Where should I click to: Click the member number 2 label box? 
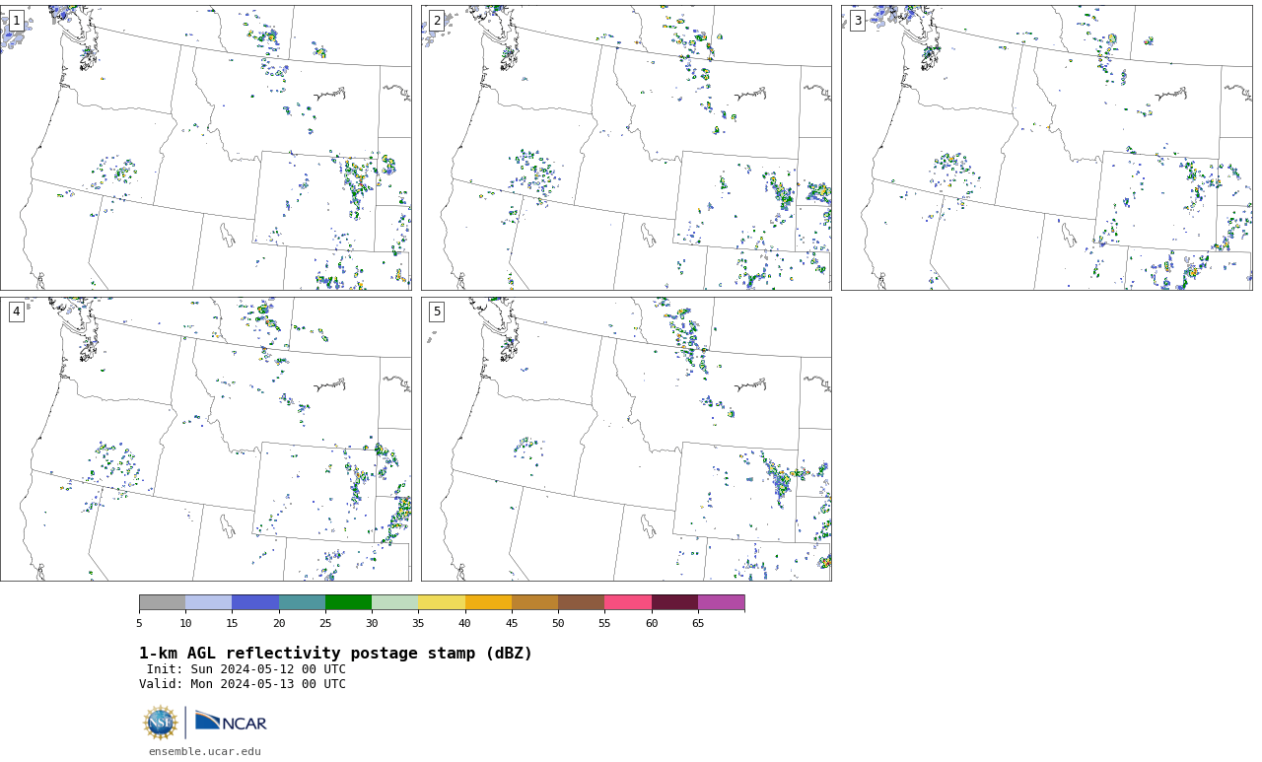437,21
